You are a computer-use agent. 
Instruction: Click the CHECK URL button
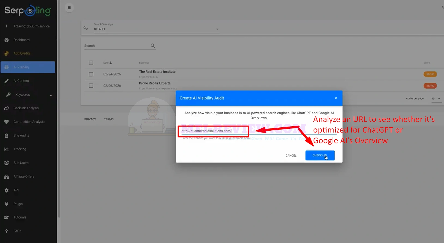click(x=320, y=155)
